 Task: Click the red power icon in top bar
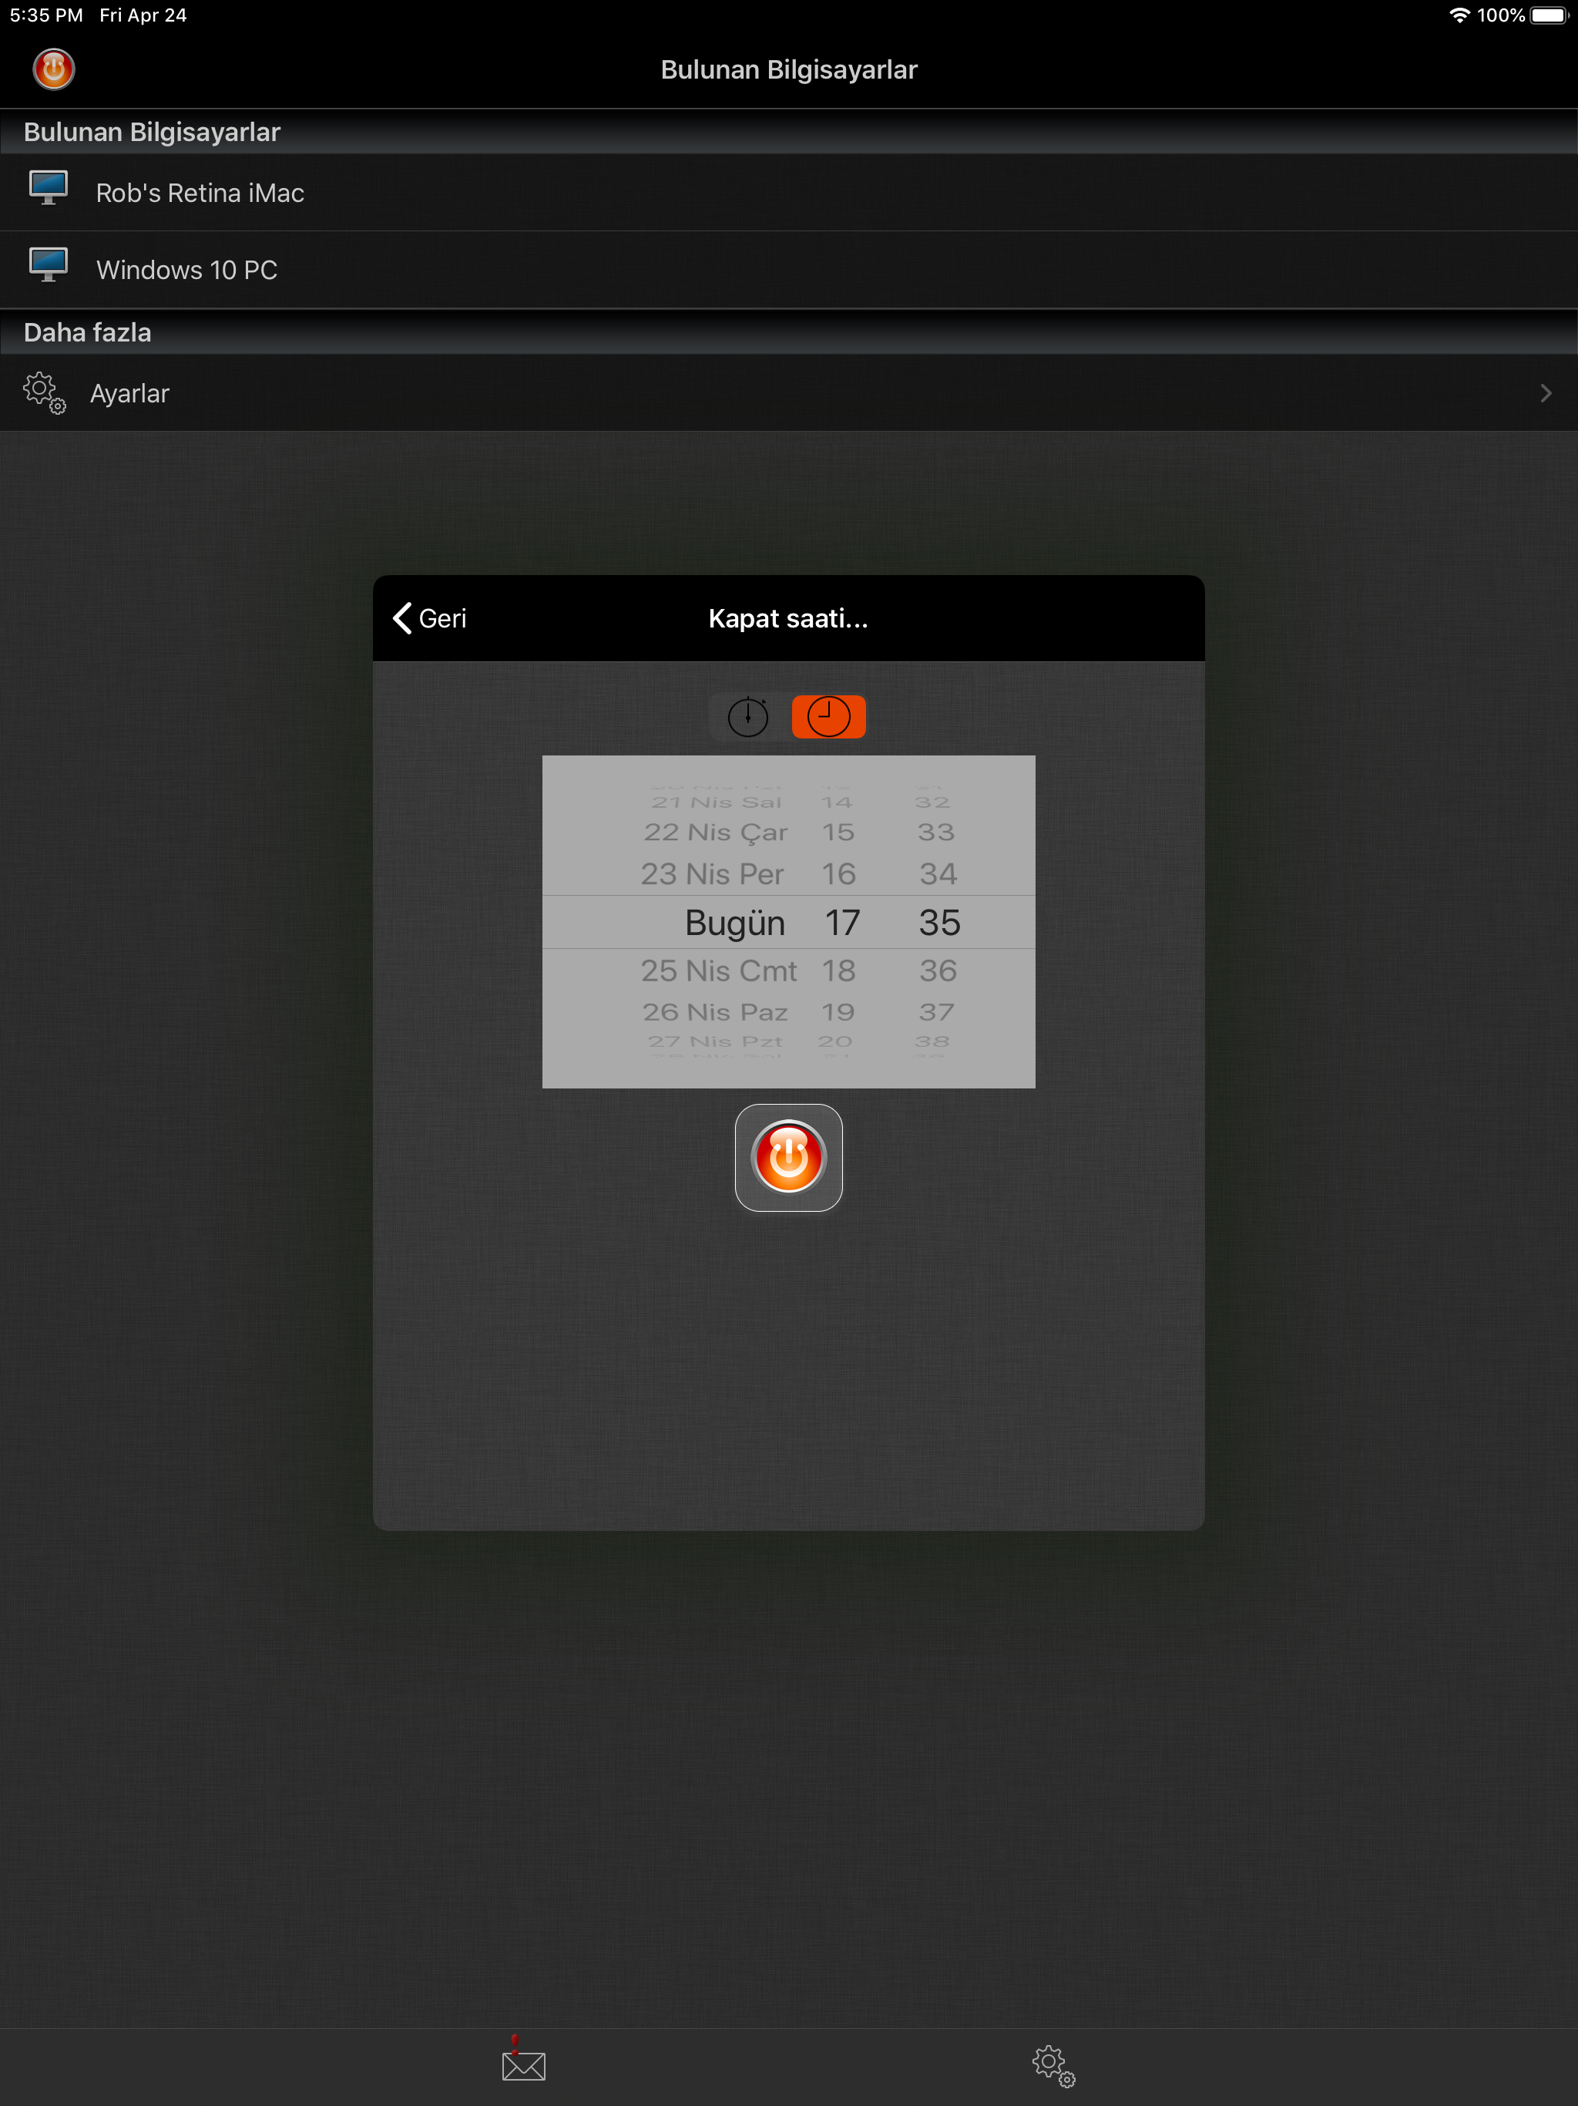[53, 69]
